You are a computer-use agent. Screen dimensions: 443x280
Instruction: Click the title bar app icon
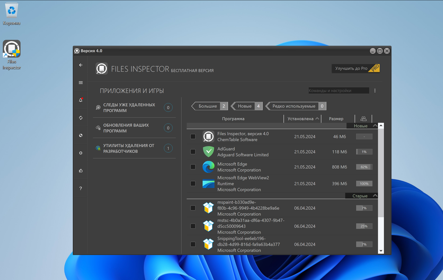77,51
